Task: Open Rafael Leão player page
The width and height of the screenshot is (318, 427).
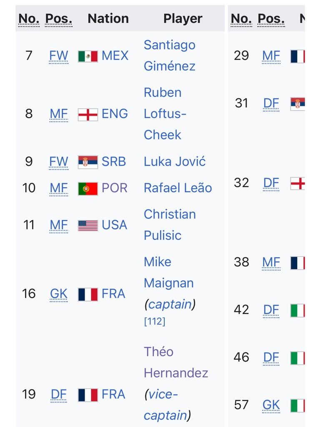Action: click(x=178, y=188)
